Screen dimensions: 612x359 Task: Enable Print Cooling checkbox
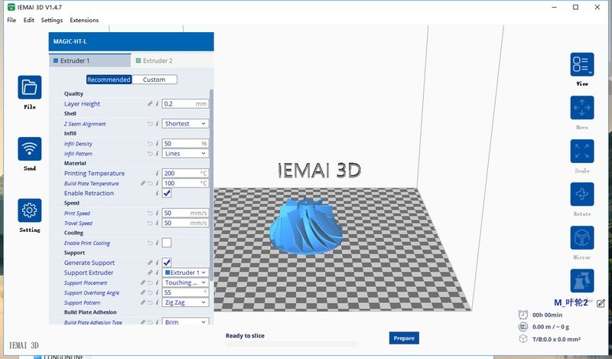tap(167, 243)
